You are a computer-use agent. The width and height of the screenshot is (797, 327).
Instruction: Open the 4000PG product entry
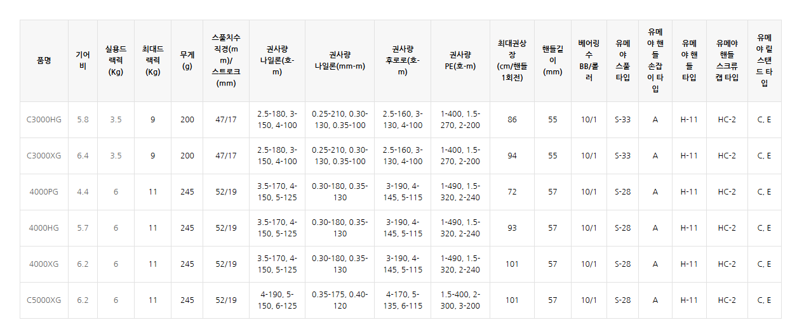44,192
